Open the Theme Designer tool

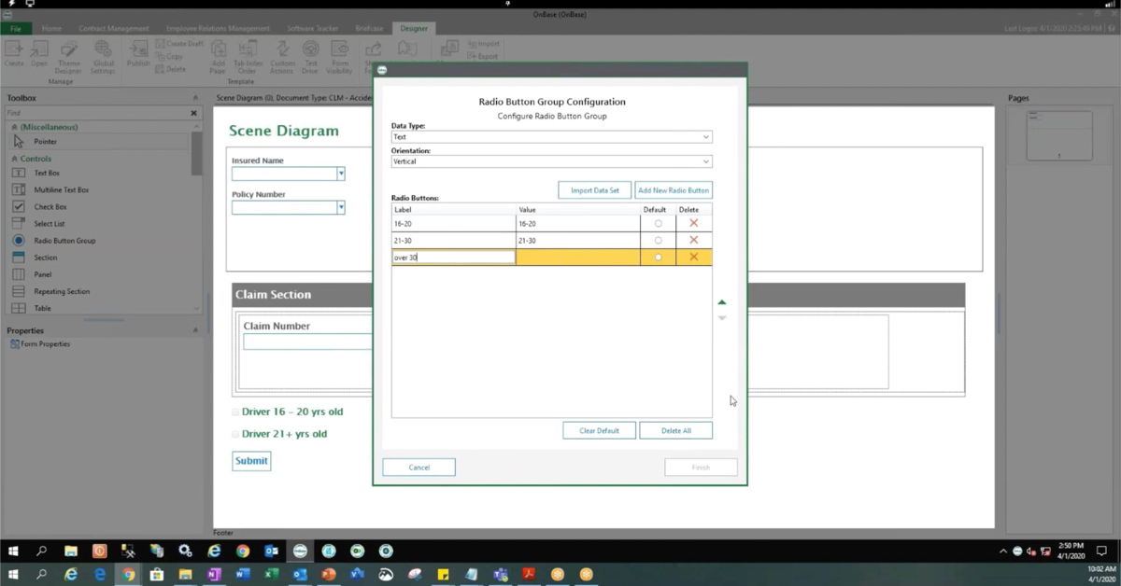click(x=68, y=56)
